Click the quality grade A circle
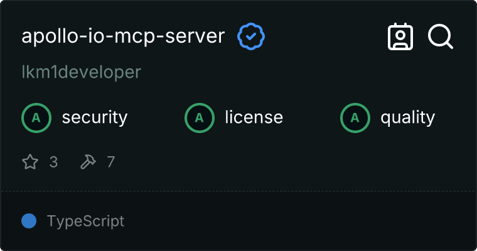The width and height of the screenshot is (477, 251). [355, 118]
